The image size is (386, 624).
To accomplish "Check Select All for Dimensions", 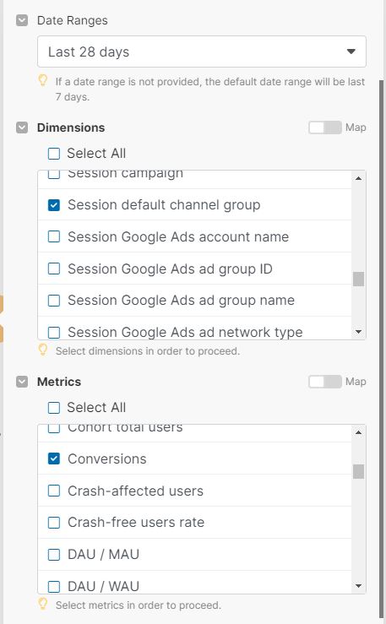I will coord(54,154).
